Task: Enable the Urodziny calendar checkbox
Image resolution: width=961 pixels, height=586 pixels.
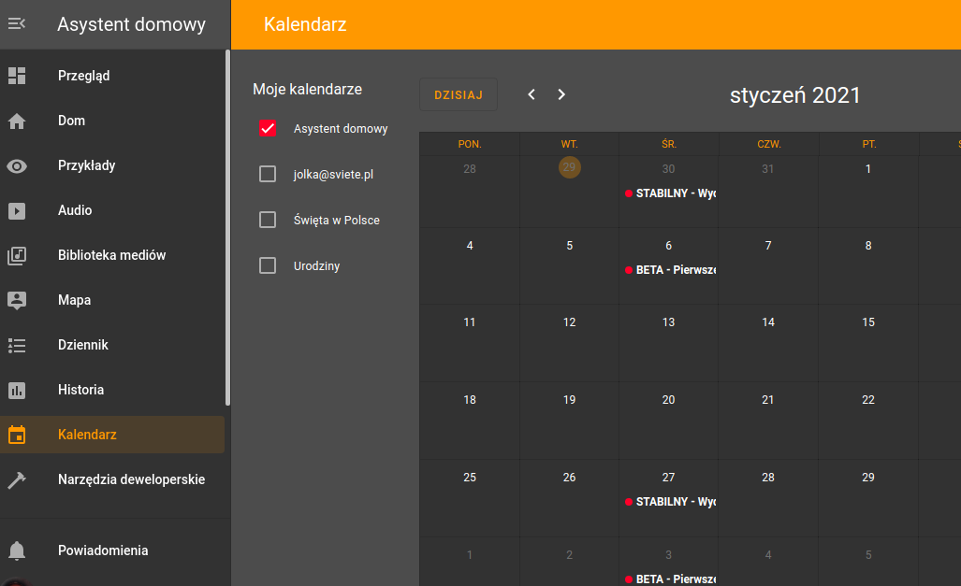Action: (x=268, y=265)
